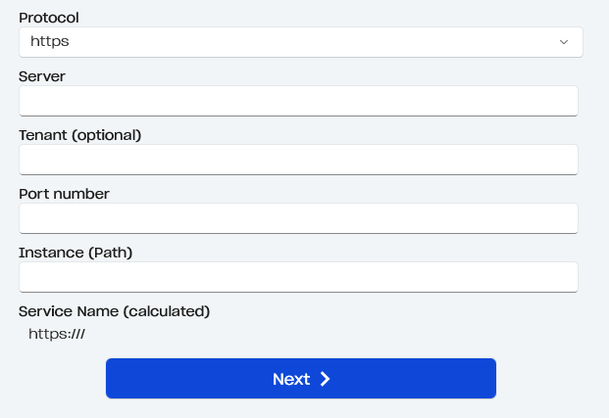Click the calculated https:/// service name text
609x418 pixels.
pos(59,334)
